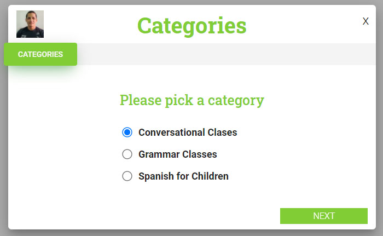Viewport: 383px width, 236px height.
Task: Dismiss the category picker popup
Action: (x=365, y=21)
